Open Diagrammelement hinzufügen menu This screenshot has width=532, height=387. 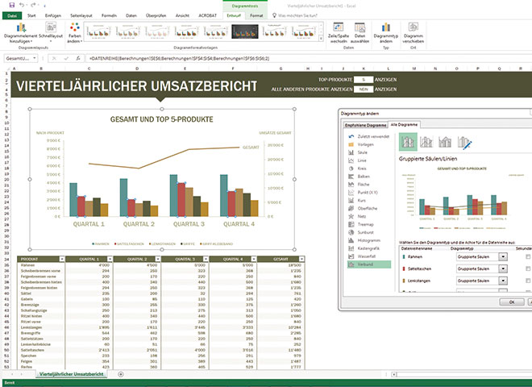[21, 33]
